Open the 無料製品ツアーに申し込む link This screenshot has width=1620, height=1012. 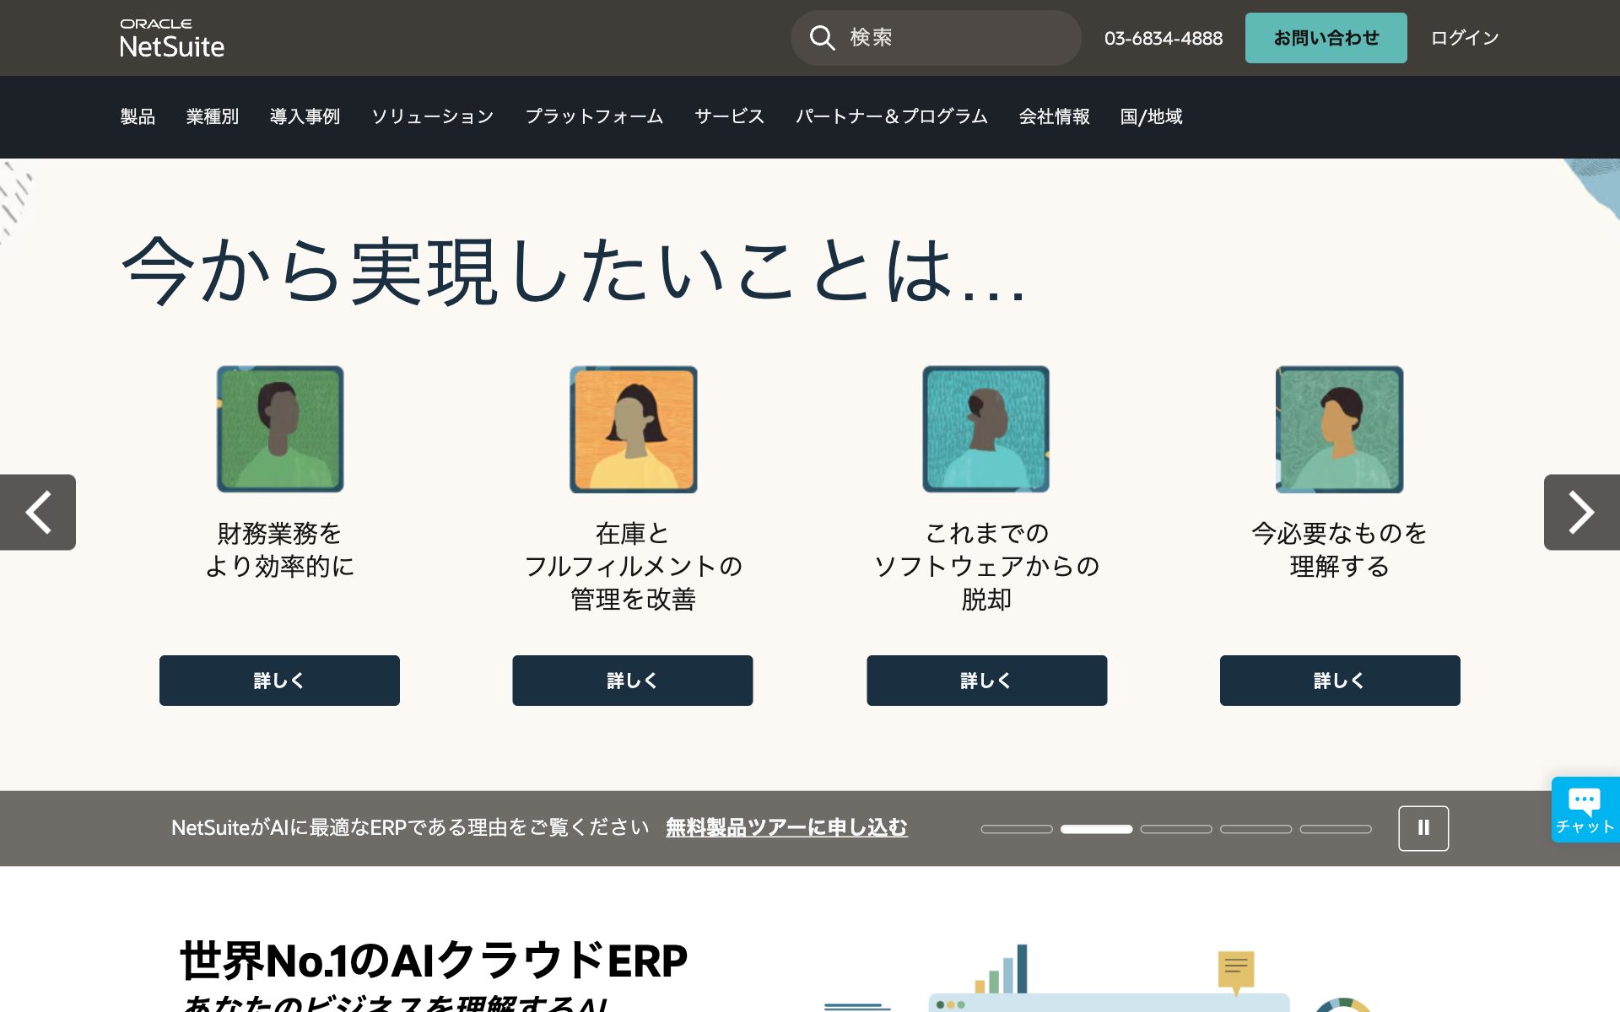pos(786,827)
